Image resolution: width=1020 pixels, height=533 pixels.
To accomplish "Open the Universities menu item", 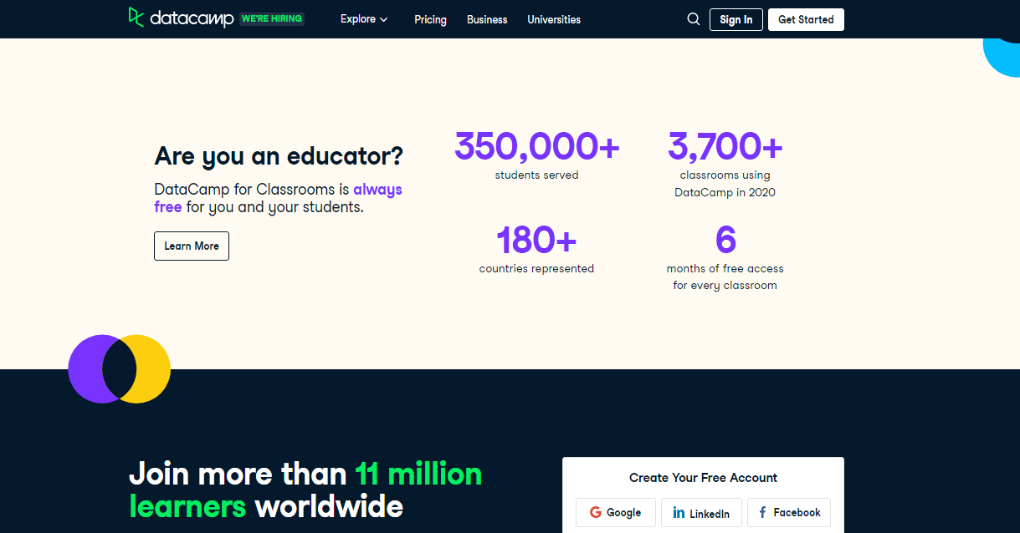I will coord(554,19).
